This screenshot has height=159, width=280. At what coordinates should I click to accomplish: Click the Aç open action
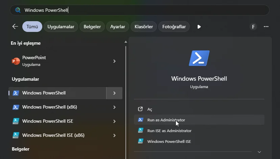point(199,109)
